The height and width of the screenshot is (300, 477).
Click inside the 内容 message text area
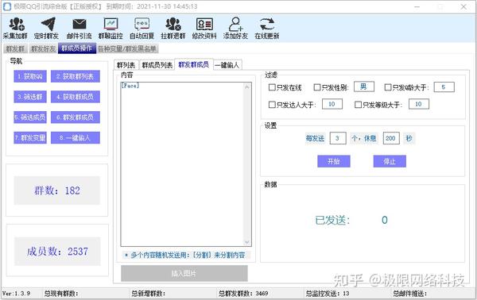tap(182, 164)
